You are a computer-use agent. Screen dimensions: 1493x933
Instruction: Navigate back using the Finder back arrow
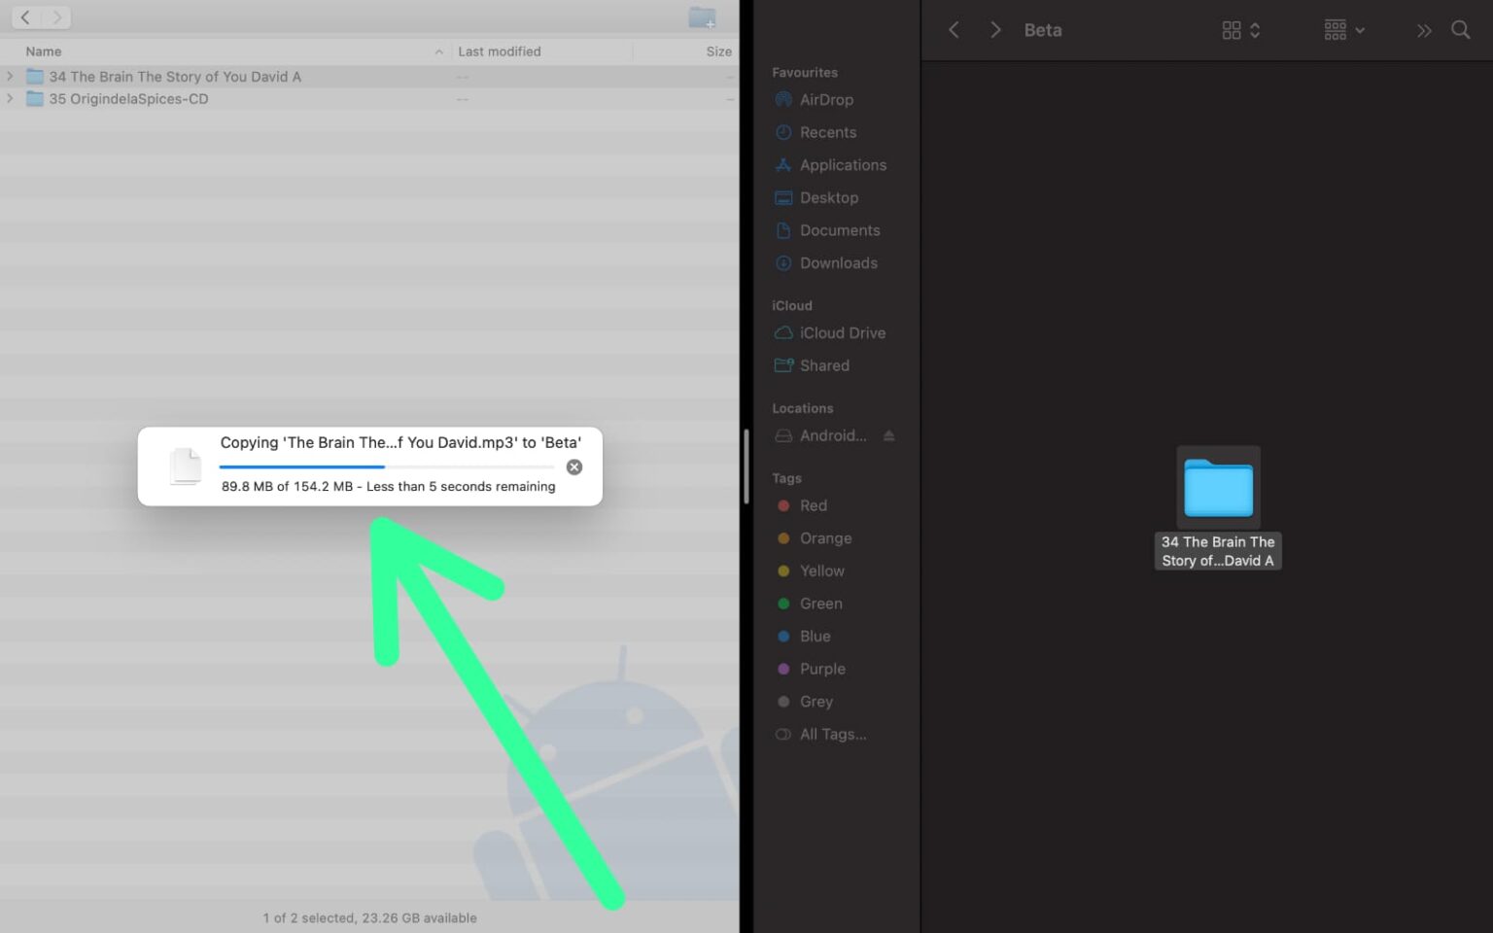point(953,30)
